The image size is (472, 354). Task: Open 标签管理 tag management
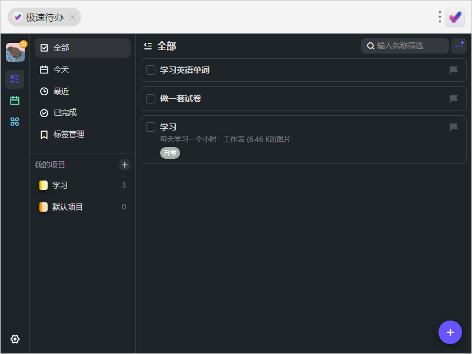82,135
